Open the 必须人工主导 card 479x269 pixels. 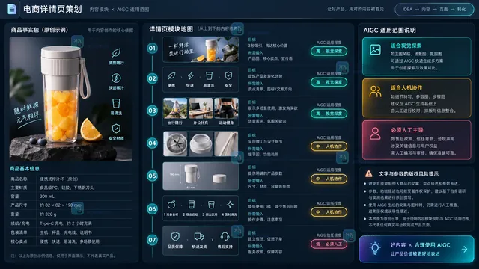416,140
